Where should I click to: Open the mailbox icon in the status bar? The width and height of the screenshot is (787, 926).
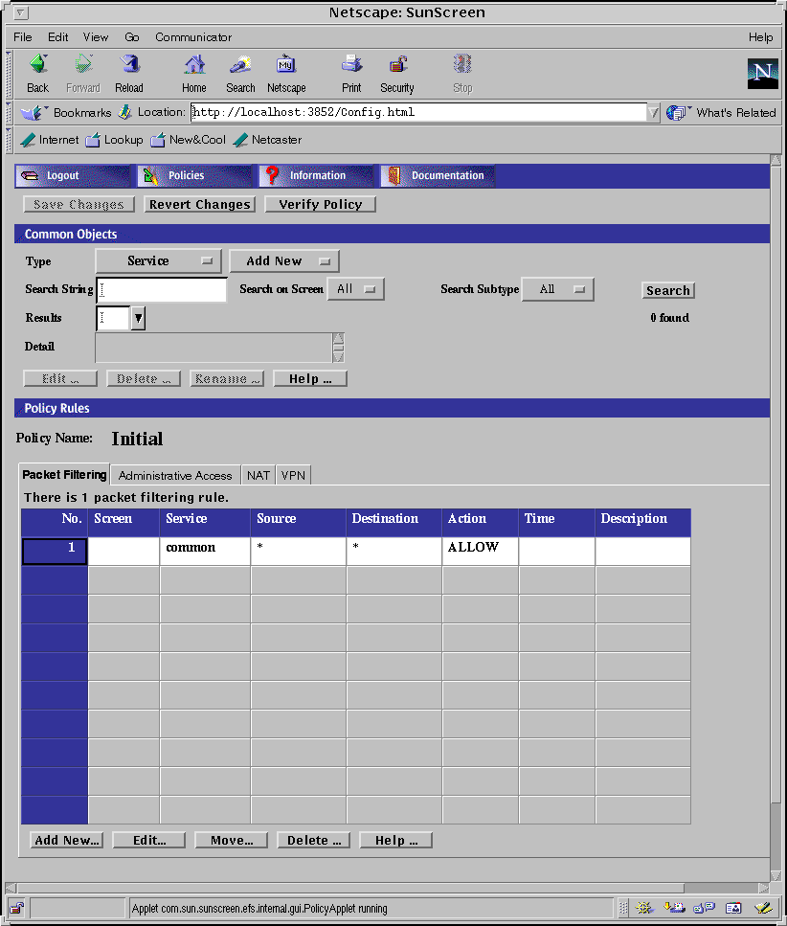(675, 908)
